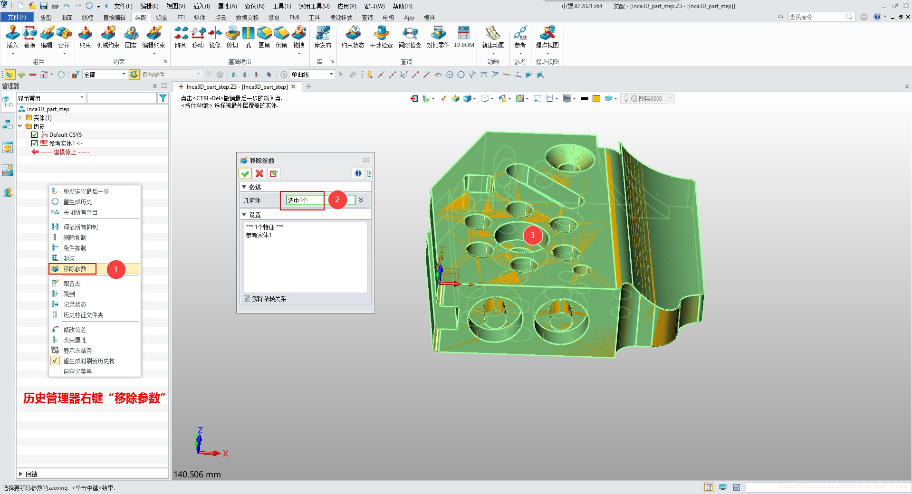Click the 查找命令 search box
The height and width of the screenshot is (494, 912).
821,17
